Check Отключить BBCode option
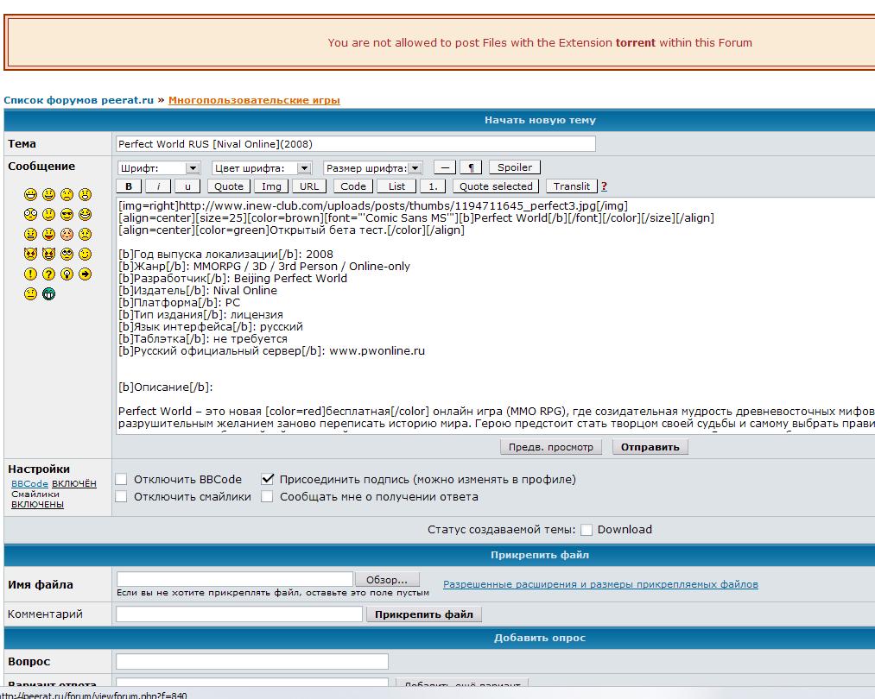 (121, 479)
